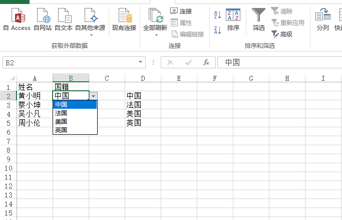Choose 法国 from the dropdown list

click(x=75, y=113)
